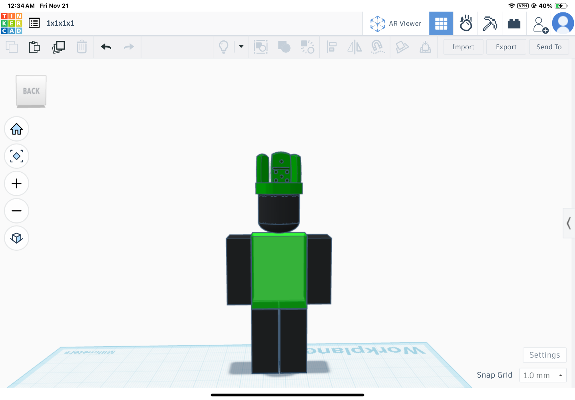Switch to 3D design grid view

441,24
